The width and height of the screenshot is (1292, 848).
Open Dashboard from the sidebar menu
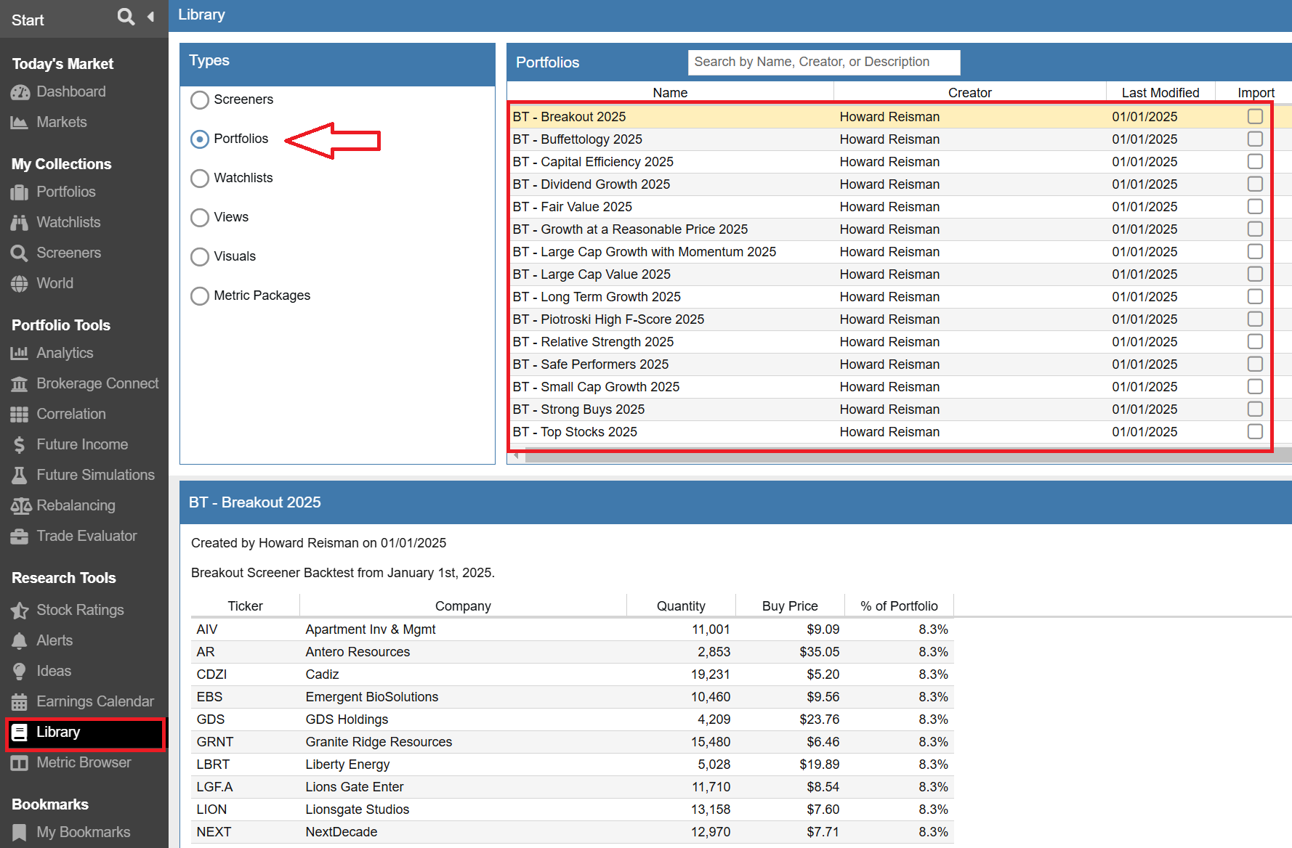[71, 92]
